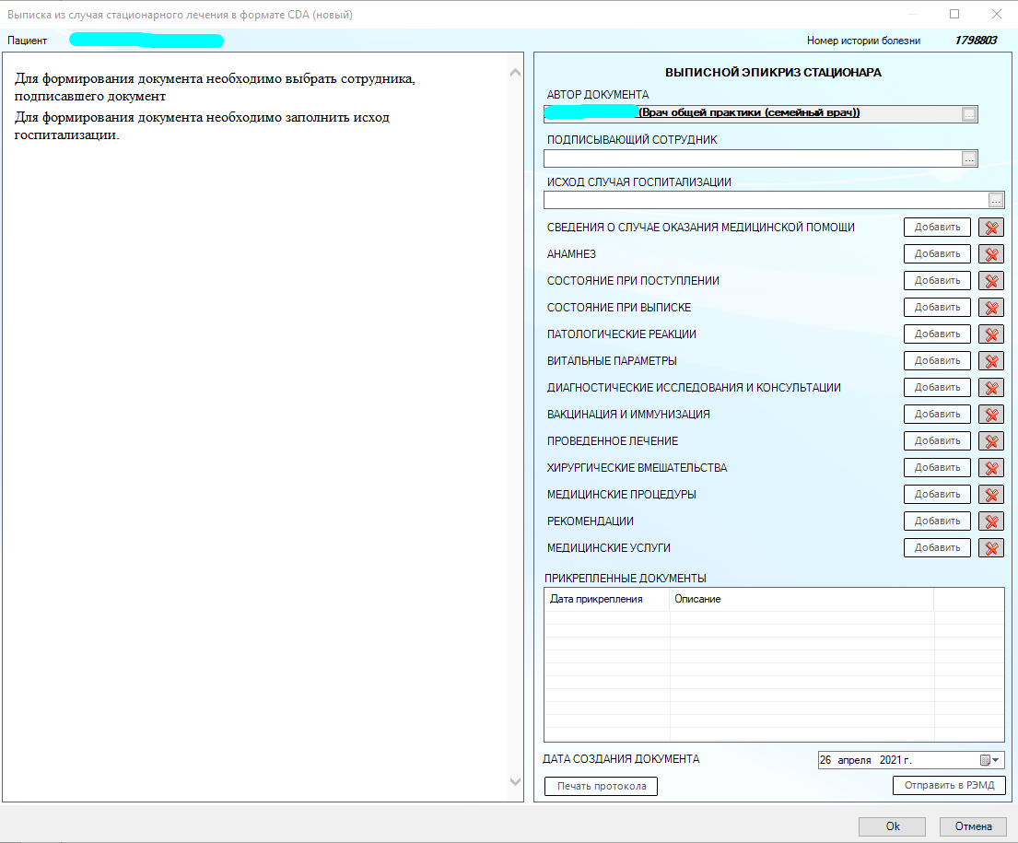Screen dimensions: 1018x843
Task: Delete ДИАГНОСТИЧЕСКИЕ ИССЛЕДОВАНИЯ И КОНСУЛЬТАЦИИ section
Action: (x=990, y=388)
